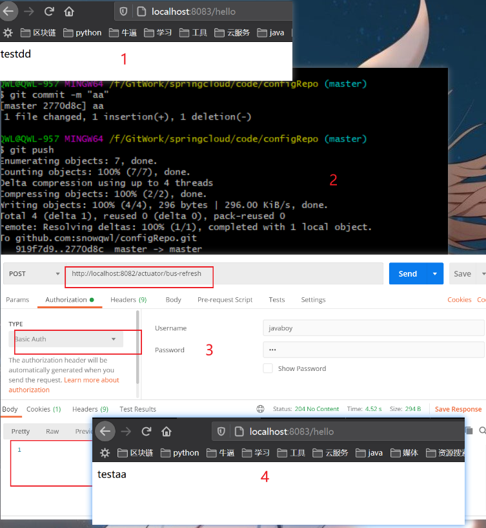Click back arrow in top browser window
This screenshot has width=486, height=528.
point(8,12)
